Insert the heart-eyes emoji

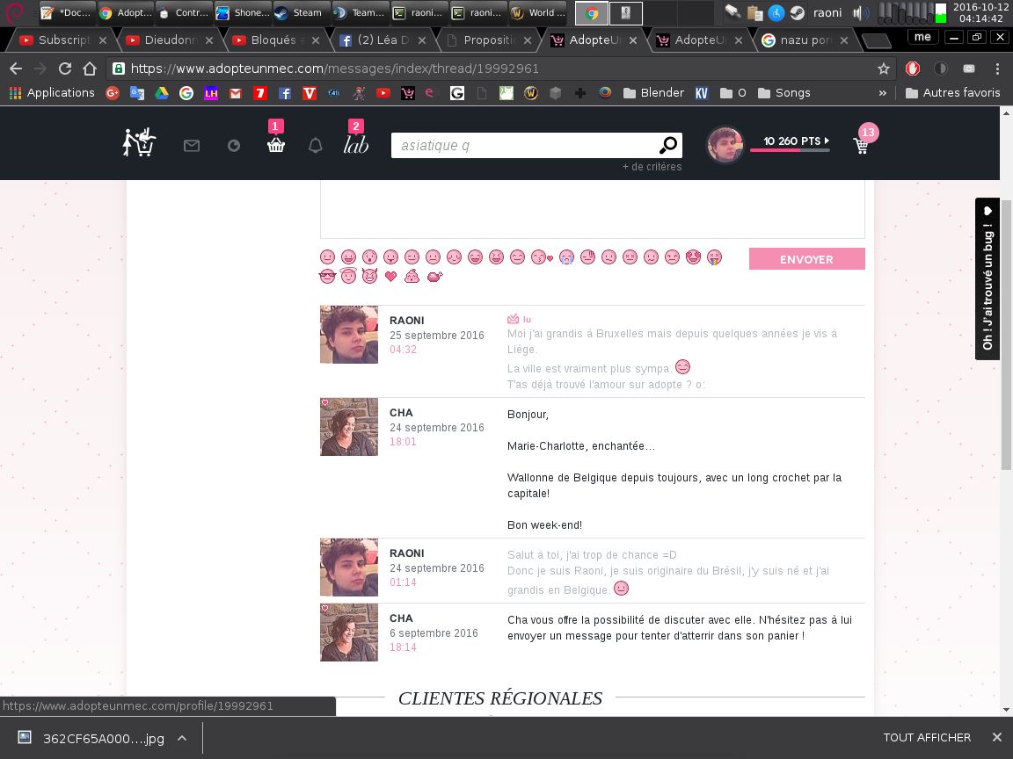tap(693, 257)
